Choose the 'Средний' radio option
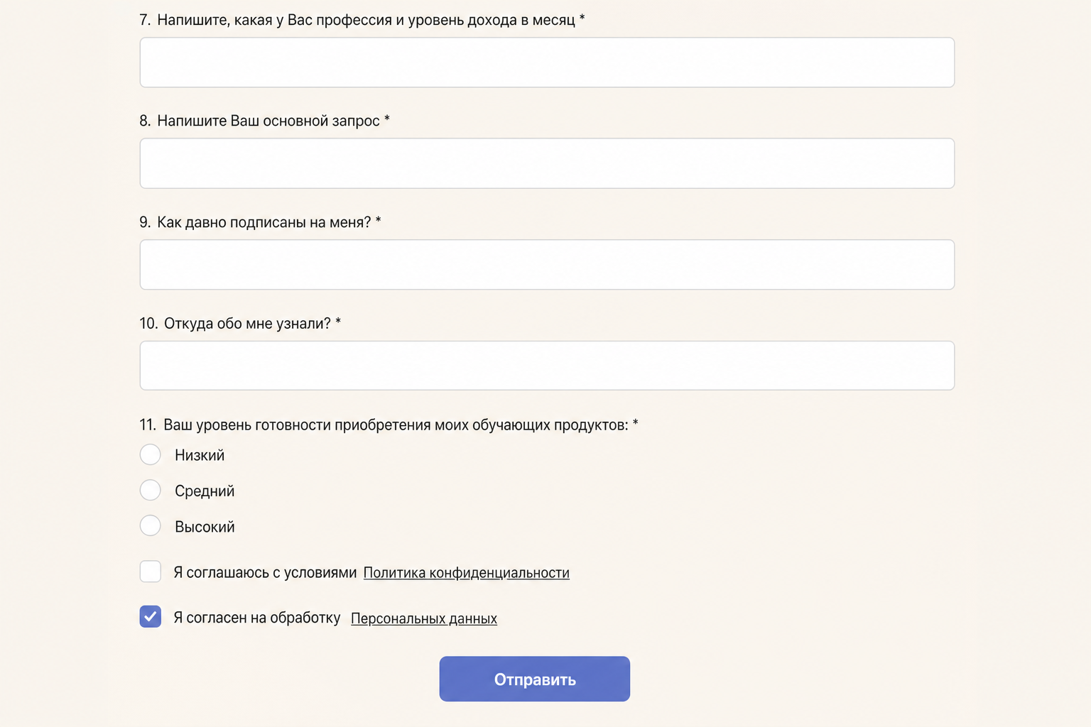 click(x=151, y=490)
